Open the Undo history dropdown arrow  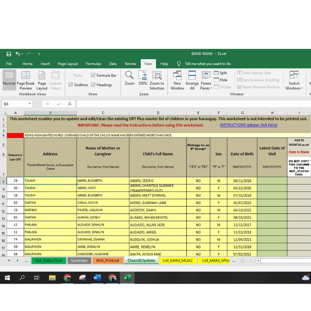point(22,54)
